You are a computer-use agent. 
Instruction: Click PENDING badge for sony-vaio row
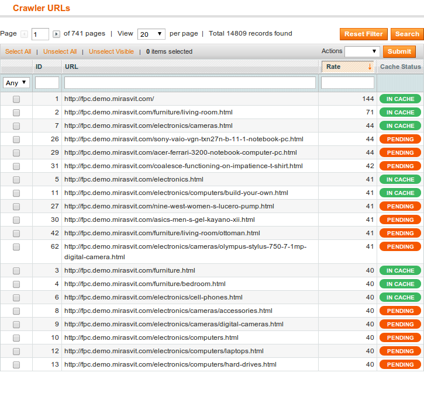[x=400, y=140]
